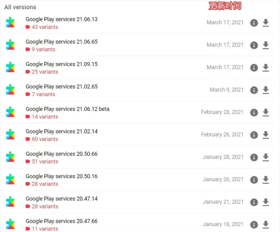Download Google Play services 21.09.15
This screenshot has width=280, height=232.
click(x=266, y=68)
